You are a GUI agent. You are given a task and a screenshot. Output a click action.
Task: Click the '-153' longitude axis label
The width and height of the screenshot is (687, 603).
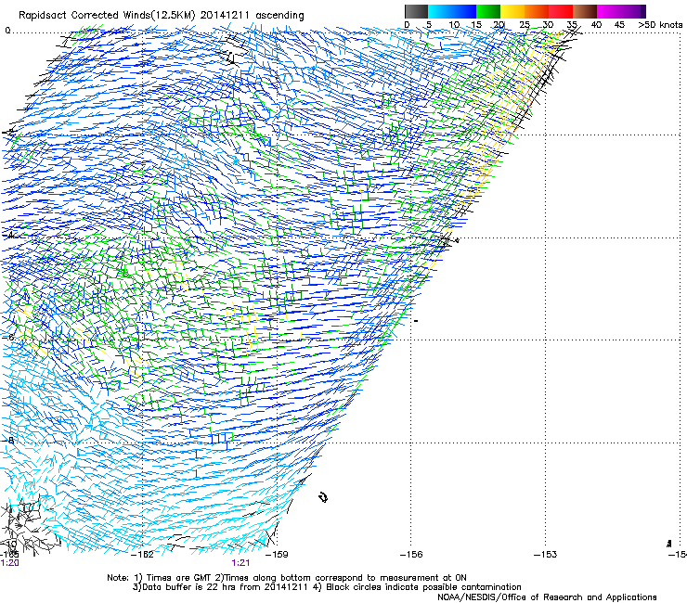[545, 555]
